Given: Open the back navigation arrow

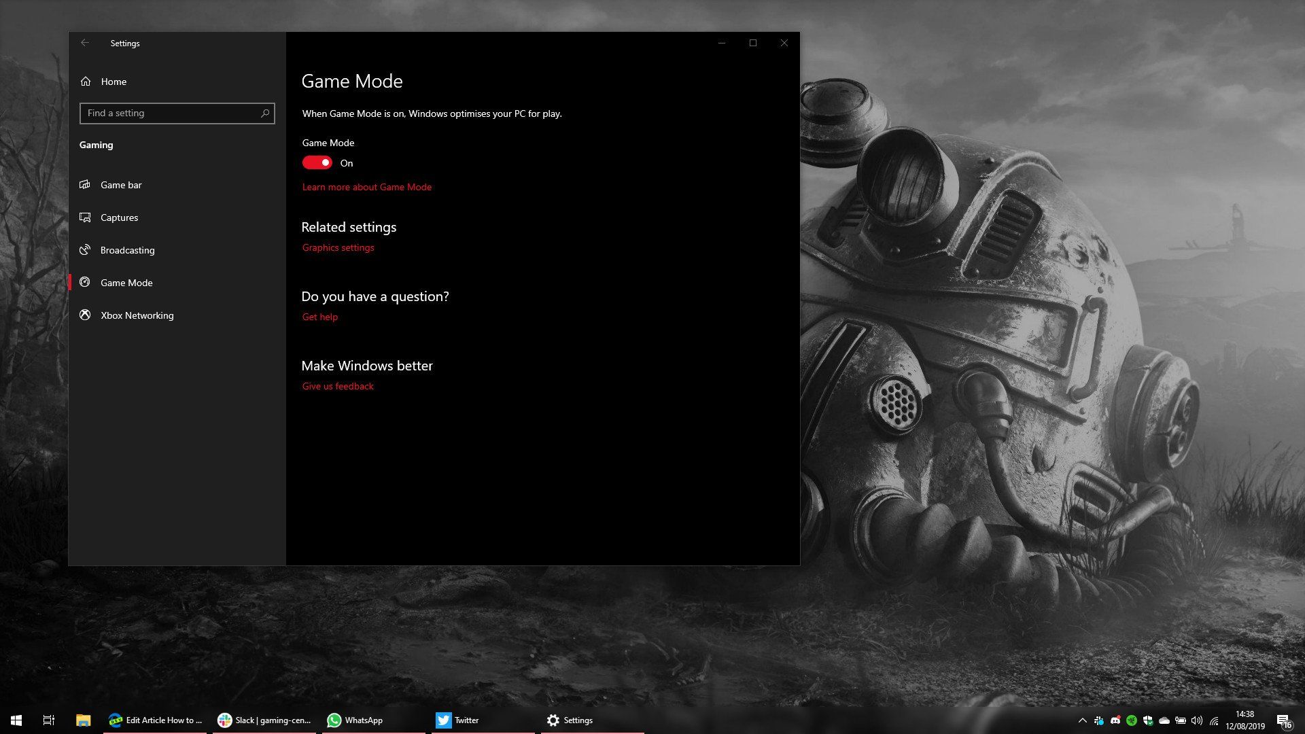Looking at the screenshot, I should coord(85,42).
